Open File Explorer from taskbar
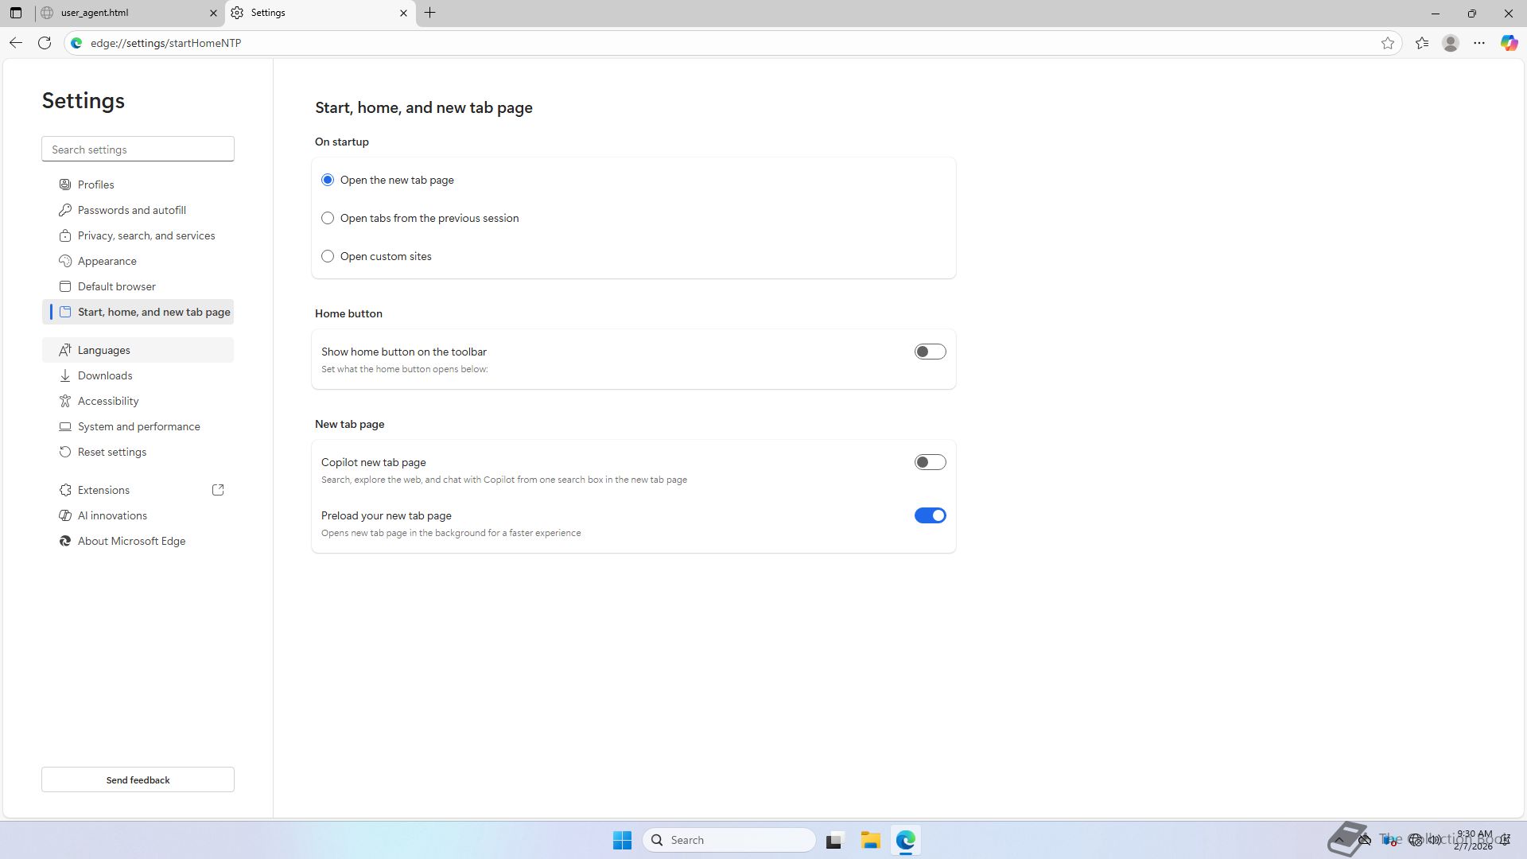 click(870, 840)
